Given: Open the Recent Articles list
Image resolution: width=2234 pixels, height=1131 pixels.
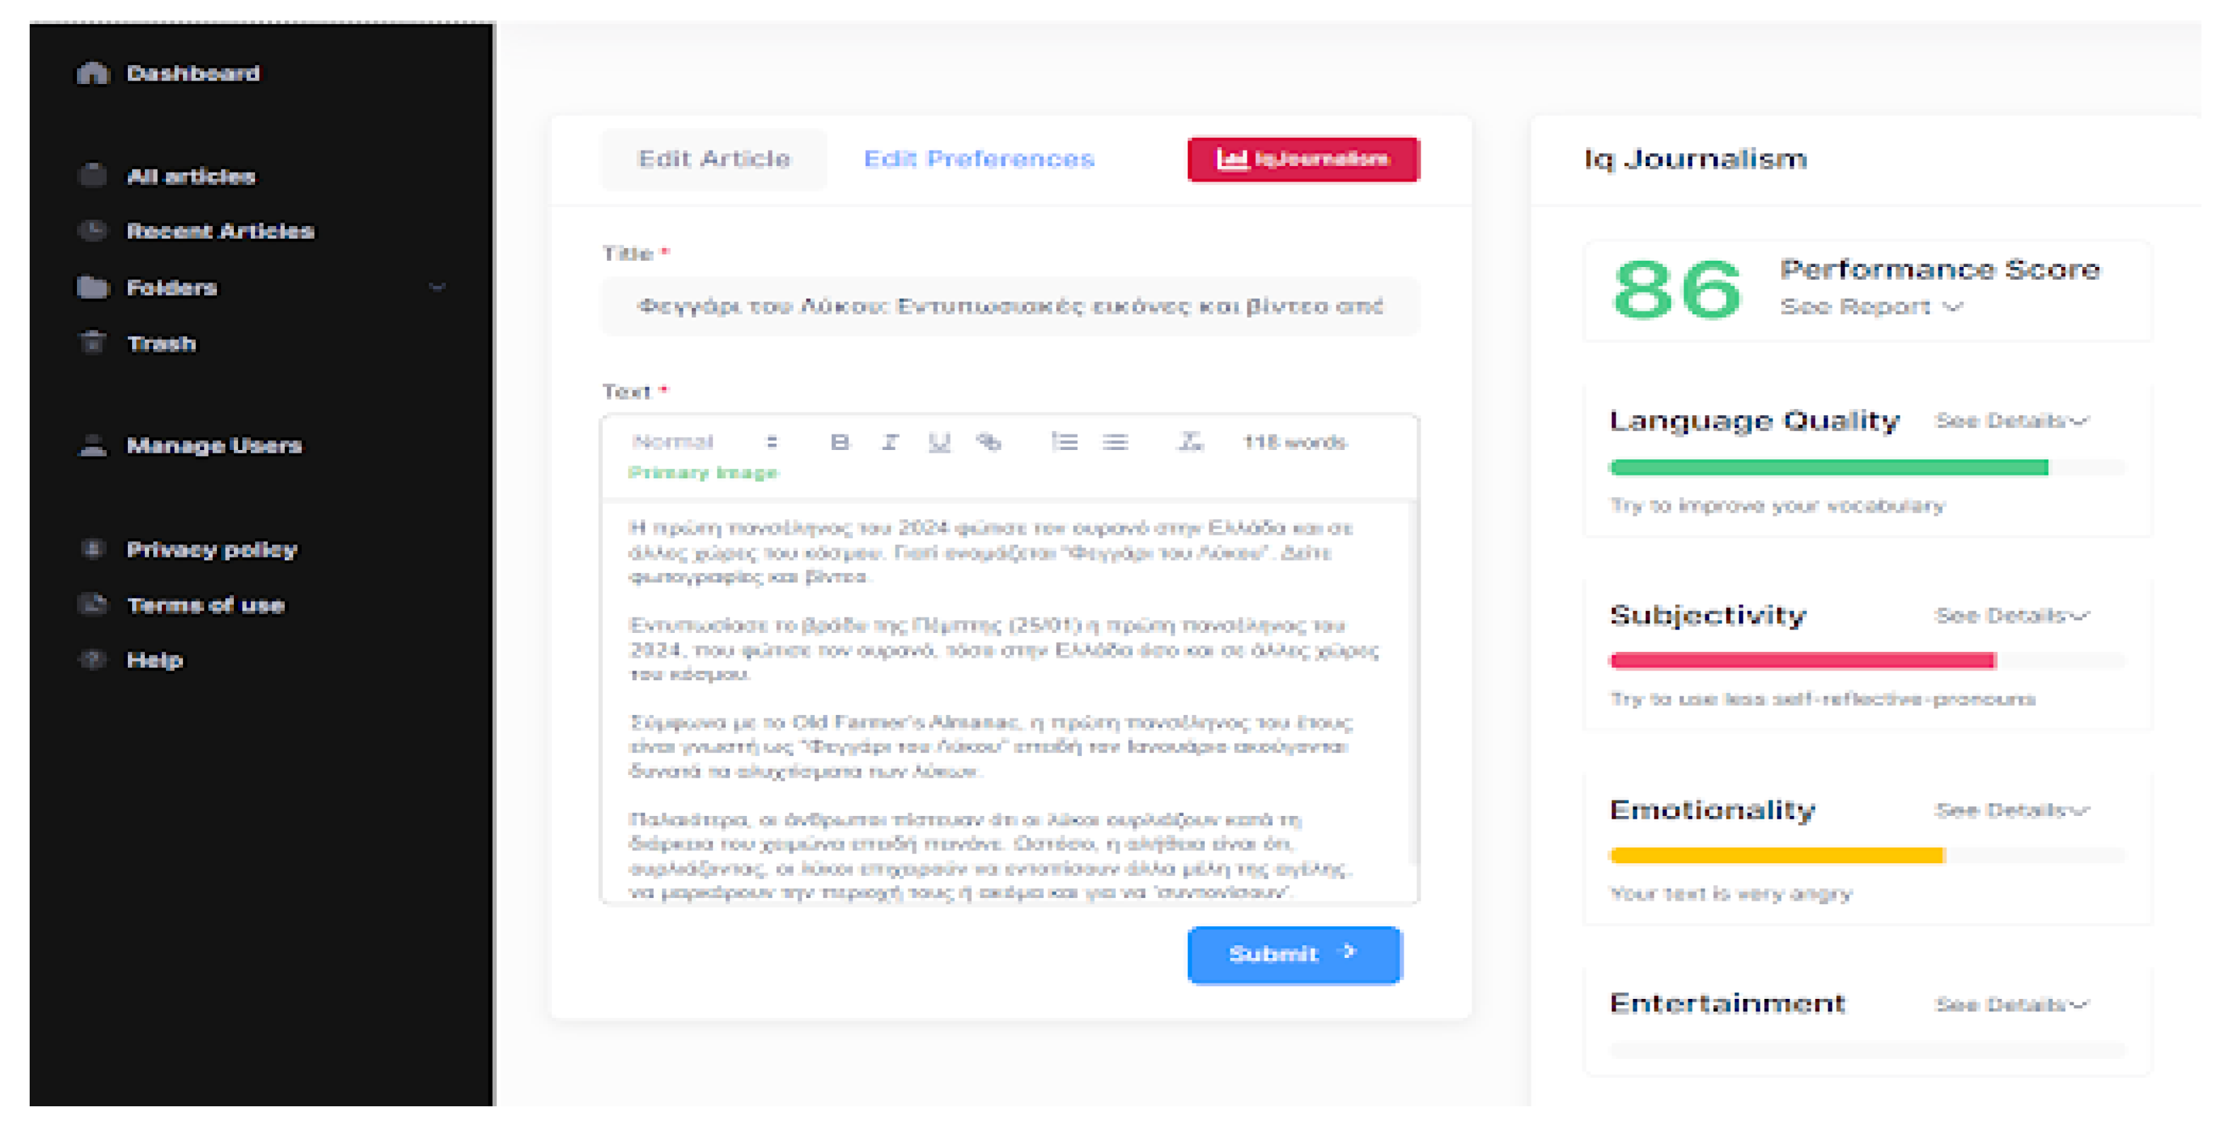Looking at the screenshot, I should pyautogui.click(x=221, y=230).
